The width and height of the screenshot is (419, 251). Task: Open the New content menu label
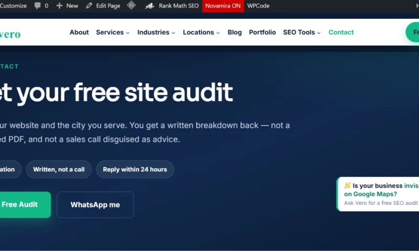pyautogui.click(x=72, y=6)
